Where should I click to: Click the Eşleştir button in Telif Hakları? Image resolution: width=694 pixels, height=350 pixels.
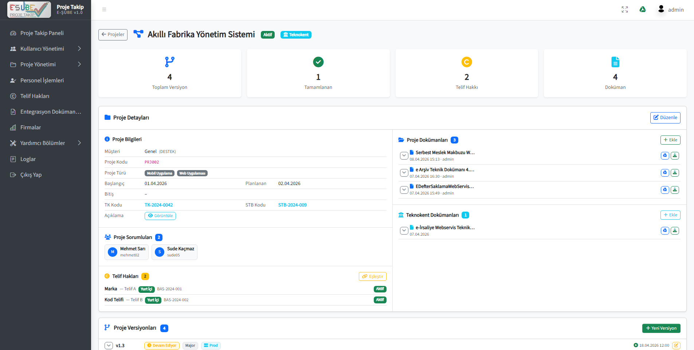[373, 276]
